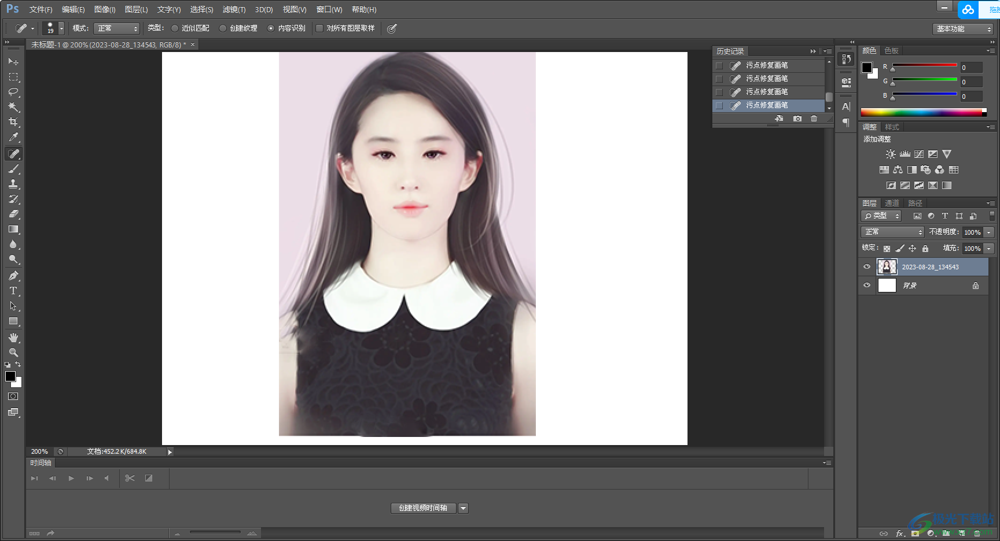The width and height of the screenshot is (1000, 541).
Task: Open the 填充 fill dropdown arrow
Action: click(989, 248)
